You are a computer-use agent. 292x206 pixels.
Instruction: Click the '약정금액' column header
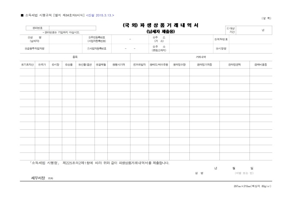tap(234, 65)
